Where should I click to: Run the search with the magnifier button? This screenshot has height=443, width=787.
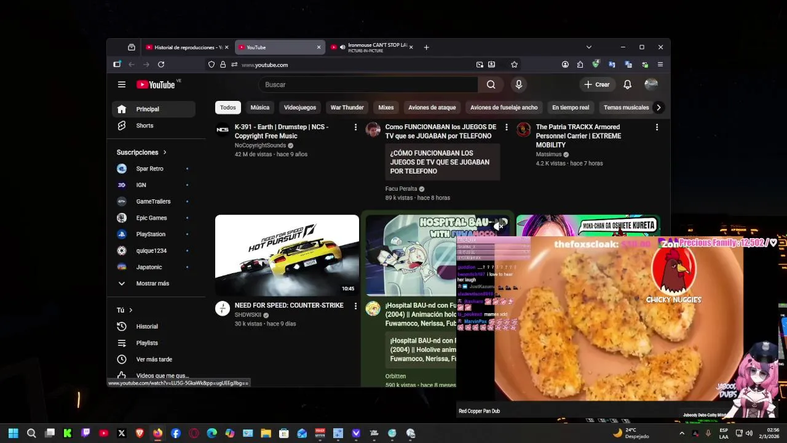(x=491, y=84)
